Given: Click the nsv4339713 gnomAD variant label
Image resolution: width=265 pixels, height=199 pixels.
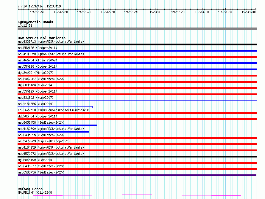Looking at the screenshot, I should click(51, 42).
